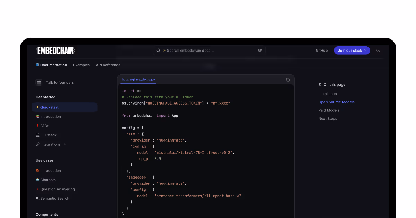
Task: Jump to Open Source Models section
Action: [336, 102]
